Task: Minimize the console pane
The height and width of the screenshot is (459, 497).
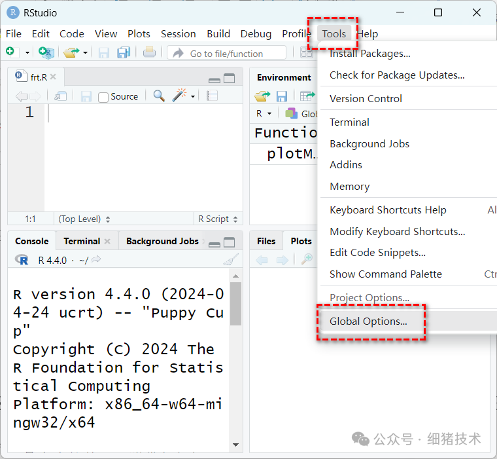Action: pyautogui.click(x=214, y=244)
